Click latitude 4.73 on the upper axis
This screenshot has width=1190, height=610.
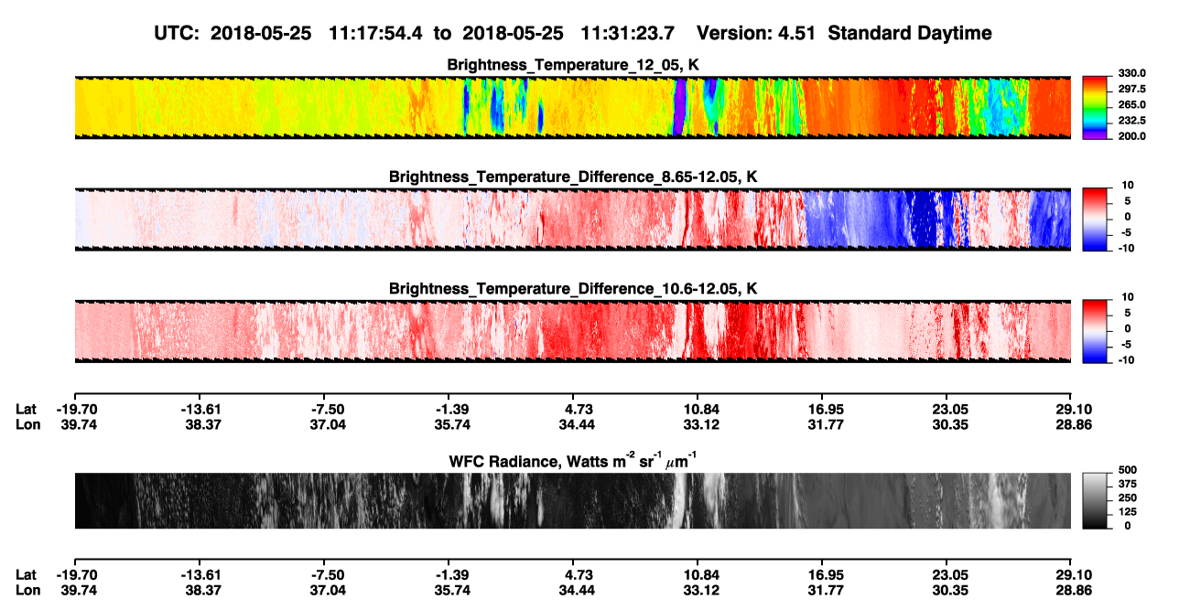(573, 409)
